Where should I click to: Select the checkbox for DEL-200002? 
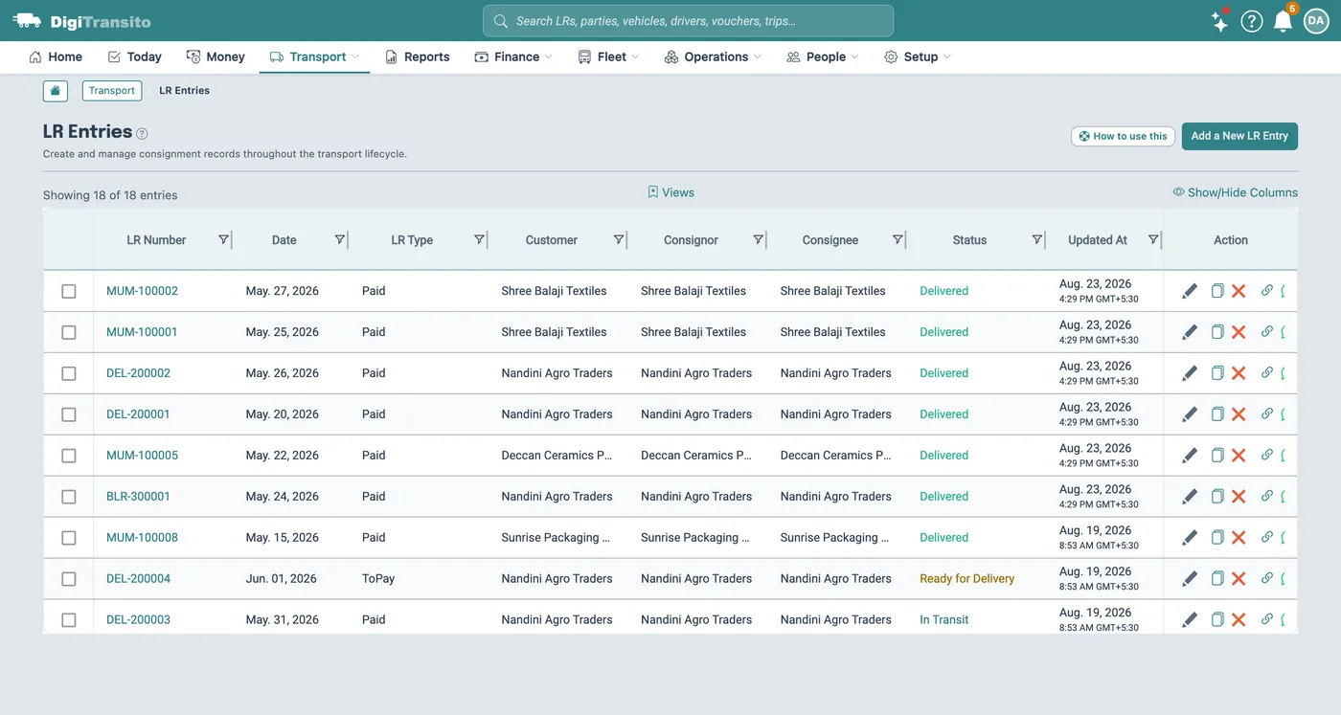(69, 373)
